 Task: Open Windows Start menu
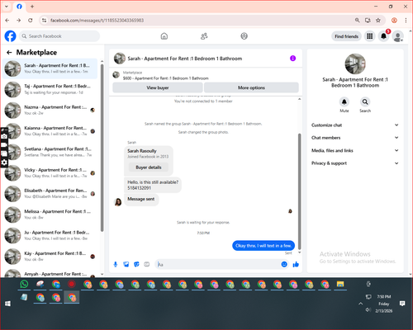coord(7,304)
